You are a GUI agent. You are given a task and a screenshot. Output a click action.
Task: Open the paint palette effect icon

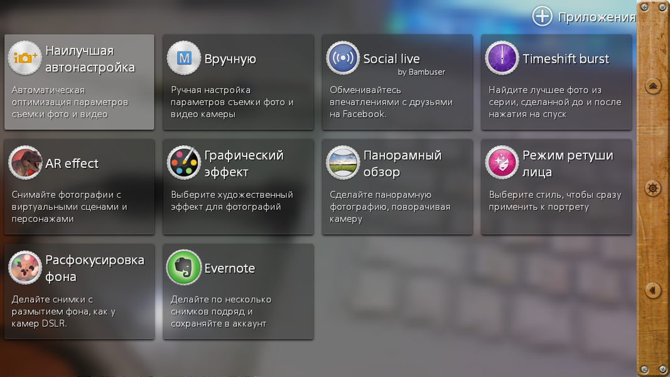point(184,163)
